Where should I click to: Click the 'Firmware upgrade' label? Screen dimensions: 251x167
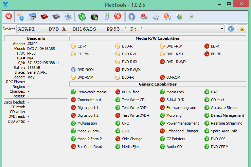pyautogui.click(x=181, y=108)
